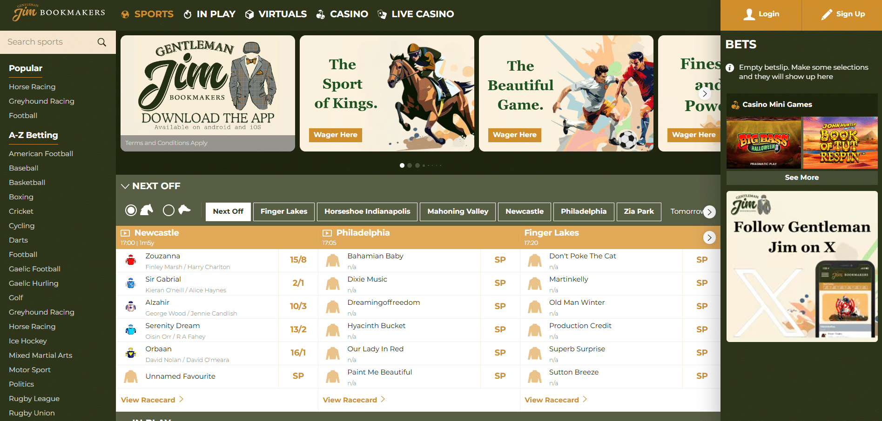The image size is (882, 421).
Task: Bet on Orbaan at 16/1
Action: [x=298, y=353]
